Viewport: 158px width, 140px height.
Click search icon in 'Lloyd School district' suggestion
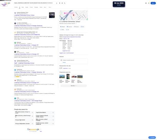[53, 113]
